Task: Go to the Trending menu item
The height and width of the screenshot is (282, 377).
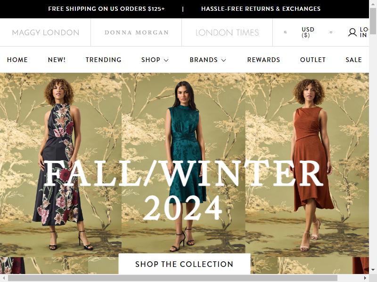Action: (103, 60)
